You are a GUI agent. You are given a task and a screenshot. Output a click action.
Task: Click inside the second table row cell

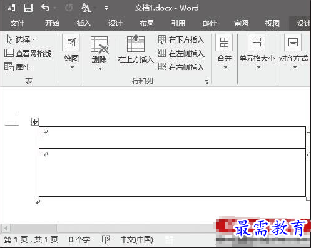click(x=172, y=172)
